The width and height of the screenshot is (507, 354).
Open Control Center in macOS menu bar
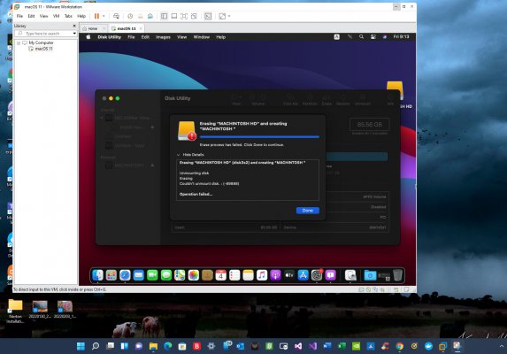click(x=373, y=37)
